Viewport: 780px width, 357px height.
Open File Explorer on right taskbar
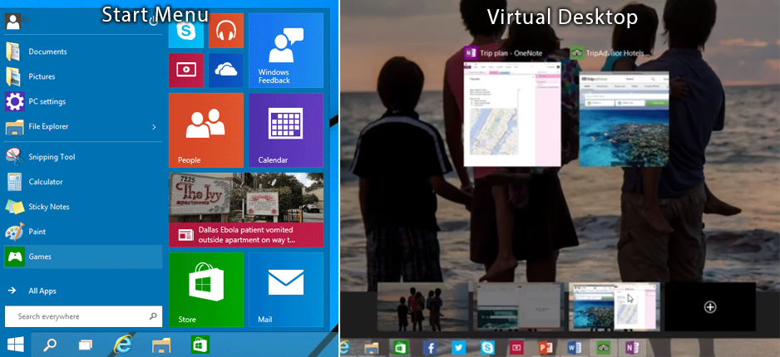(372, 348)
